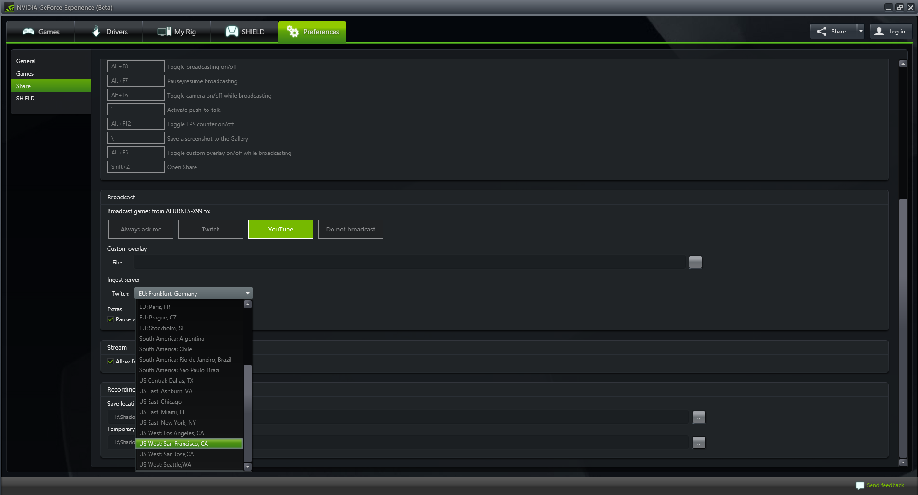Select US East: Ashburn, VA server
918x495 pixels.
tap(189, 391)
